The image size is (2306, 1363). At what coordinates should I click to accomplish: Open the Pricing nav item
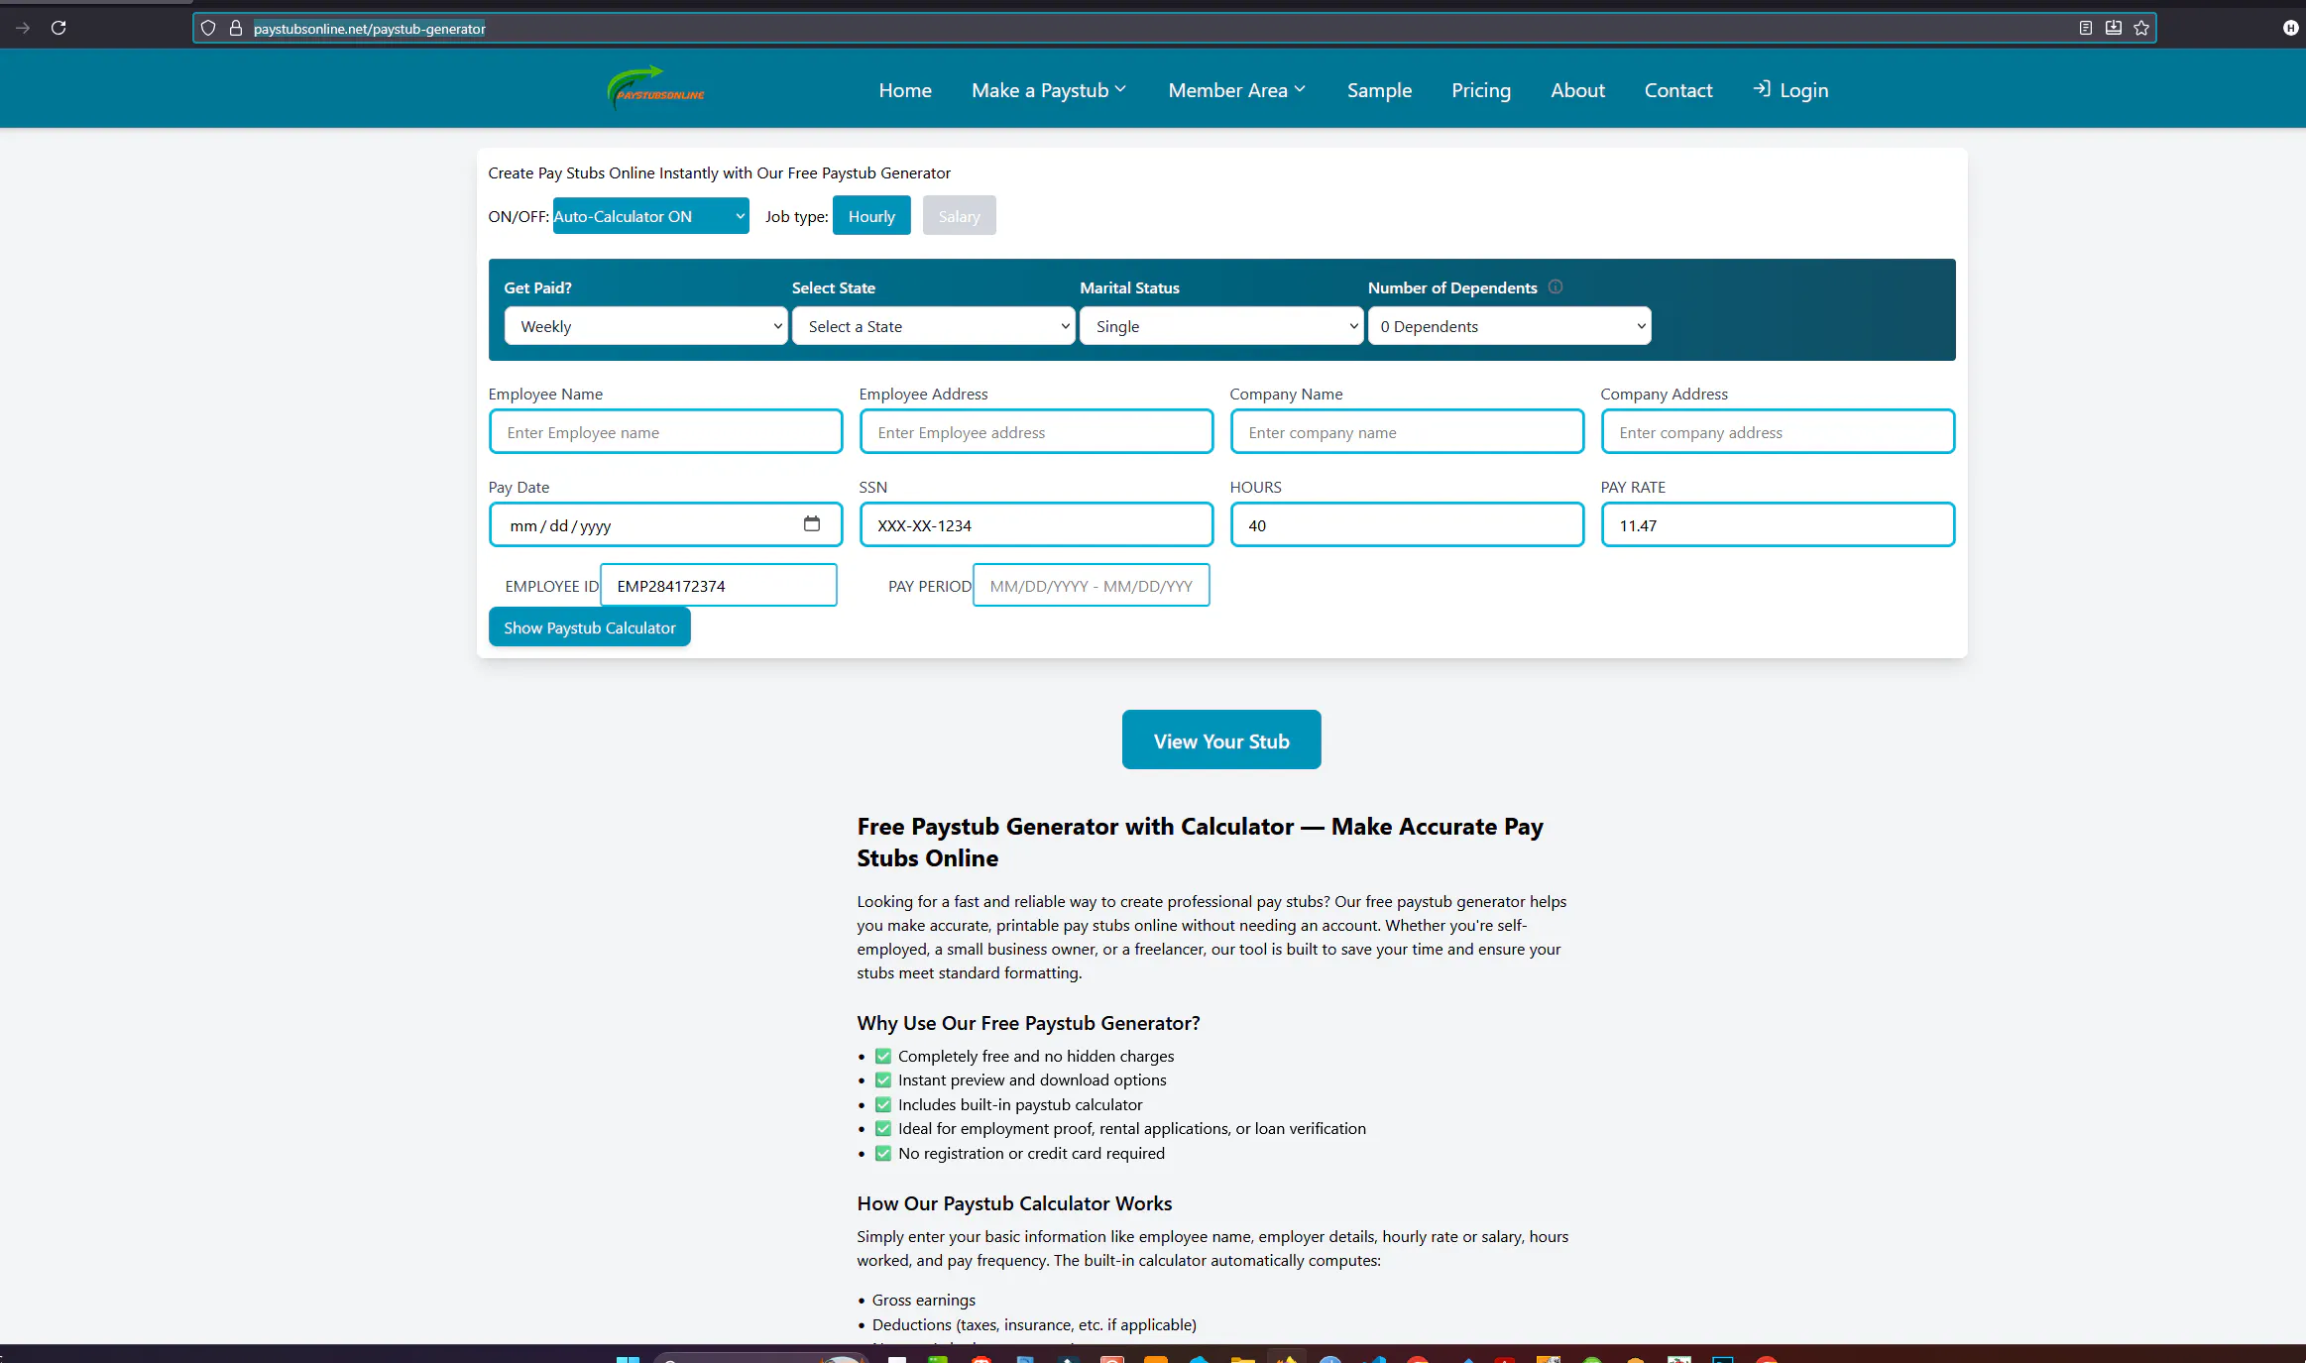[x=1481, y=90]
